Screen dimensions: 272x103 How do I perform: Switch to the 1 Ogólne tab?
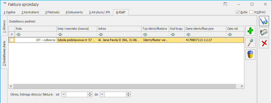(9, 12)
